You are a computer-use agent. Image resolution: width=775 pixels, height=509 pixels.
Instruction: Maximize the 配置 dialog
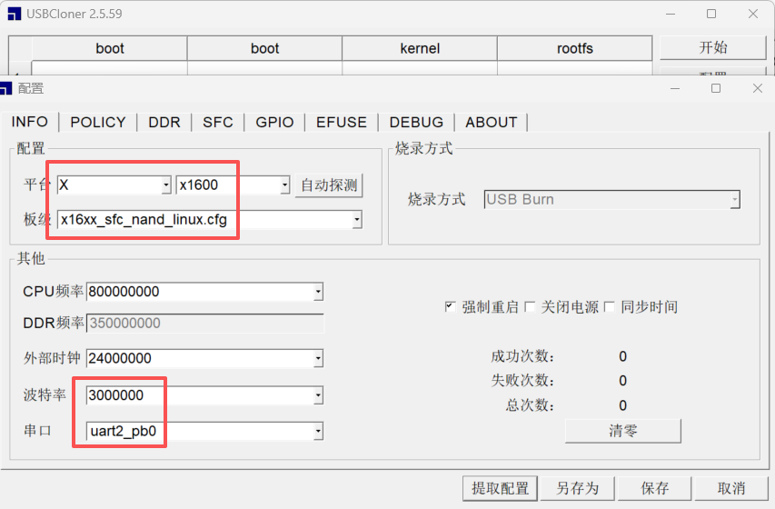[716, 88]
